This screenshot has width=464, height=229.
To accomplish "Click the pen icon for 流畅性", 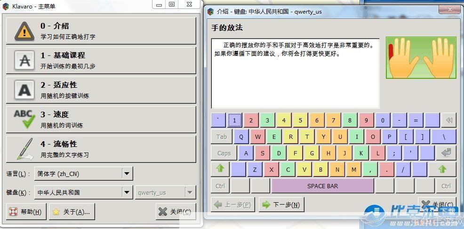I will pos(24,149).
